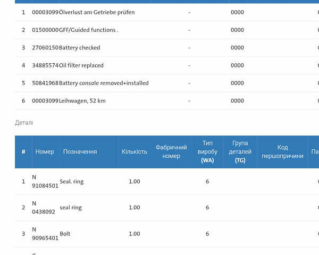Click the 'Bolt' part designation
This screenshot has width=319, height=255.
click(x=65, y=234)
